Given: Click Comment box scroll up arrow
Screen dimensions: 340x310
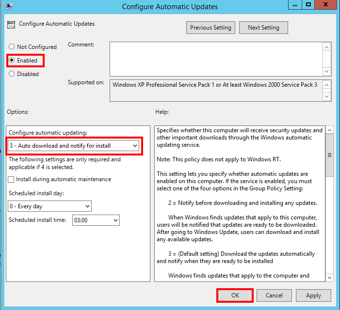Looking at the screenshot, I should [327, 47].
